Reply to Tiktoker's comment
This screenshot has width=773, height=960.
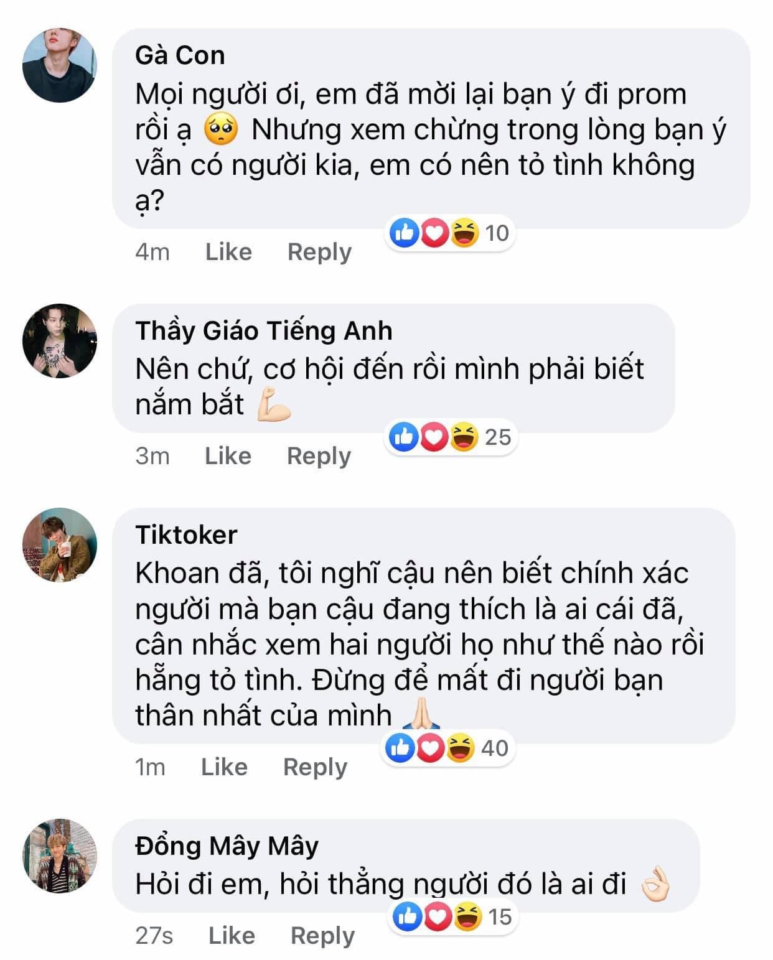coord(315,767)
